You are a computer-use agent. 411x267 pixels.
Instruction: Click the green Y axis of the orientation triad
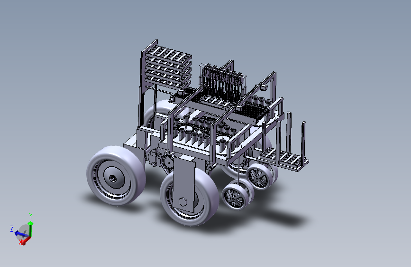coord(31,229)
